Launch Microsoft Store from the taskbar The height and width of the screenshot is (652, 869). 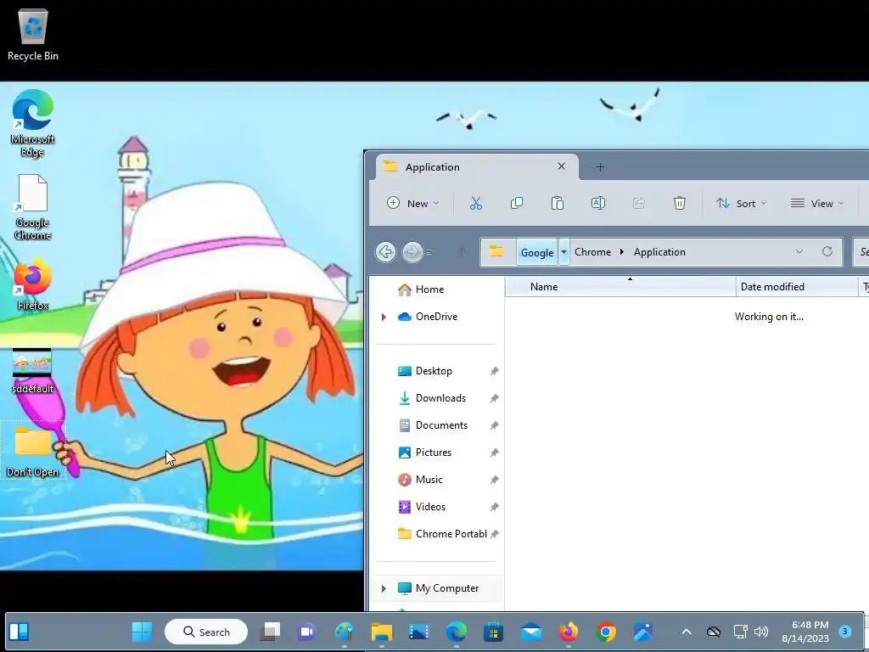click(493, 632)
